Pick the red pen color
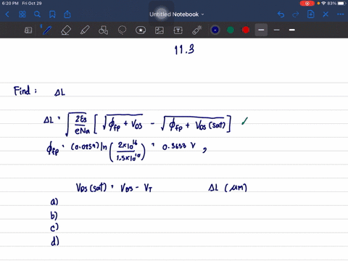348x261 pixels. point(246,30)
